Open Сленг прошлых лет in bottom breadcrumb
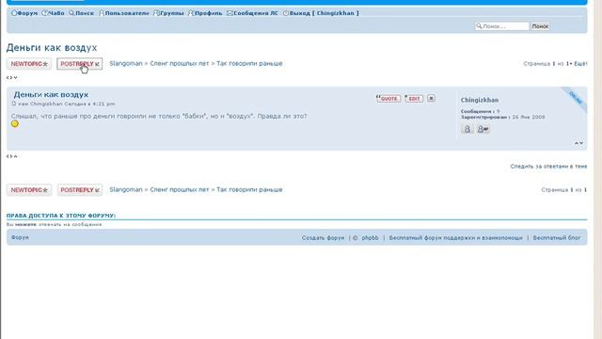This screenshot has height=339, width=602. (x=180, y=189)
